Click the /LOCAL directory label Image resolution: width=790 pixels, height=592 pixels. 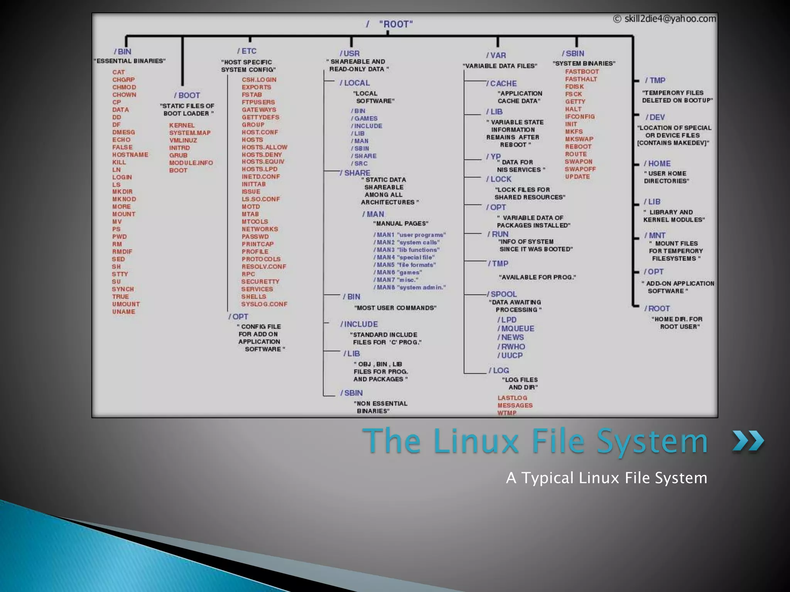(355, 83)
